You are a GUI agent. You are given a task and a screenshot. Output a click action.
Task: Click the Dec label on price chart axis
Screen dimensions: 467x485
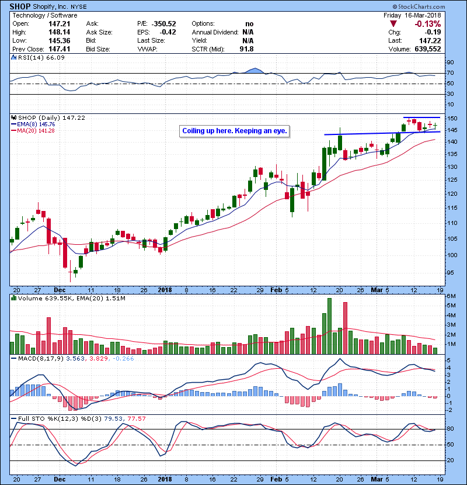(60, 290)
